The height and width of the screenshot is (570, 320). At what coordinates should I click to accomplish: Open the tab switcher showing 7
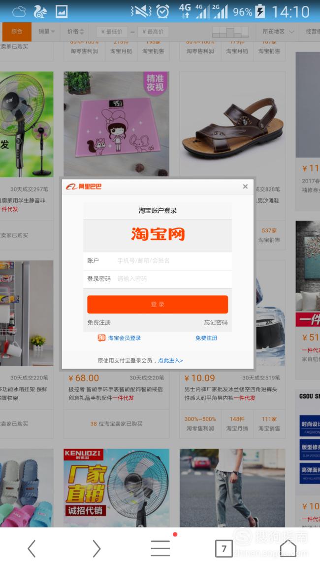[224, 548]
